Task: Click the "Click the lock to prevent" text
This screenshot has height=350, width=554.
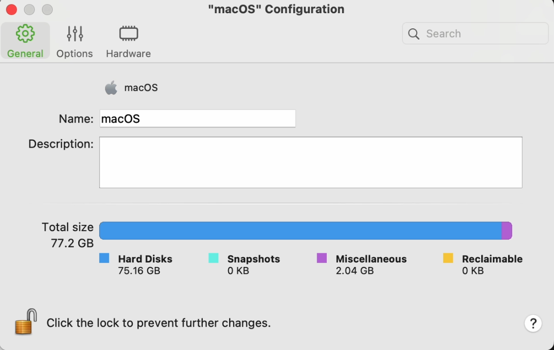Action: tap(158, 323)
